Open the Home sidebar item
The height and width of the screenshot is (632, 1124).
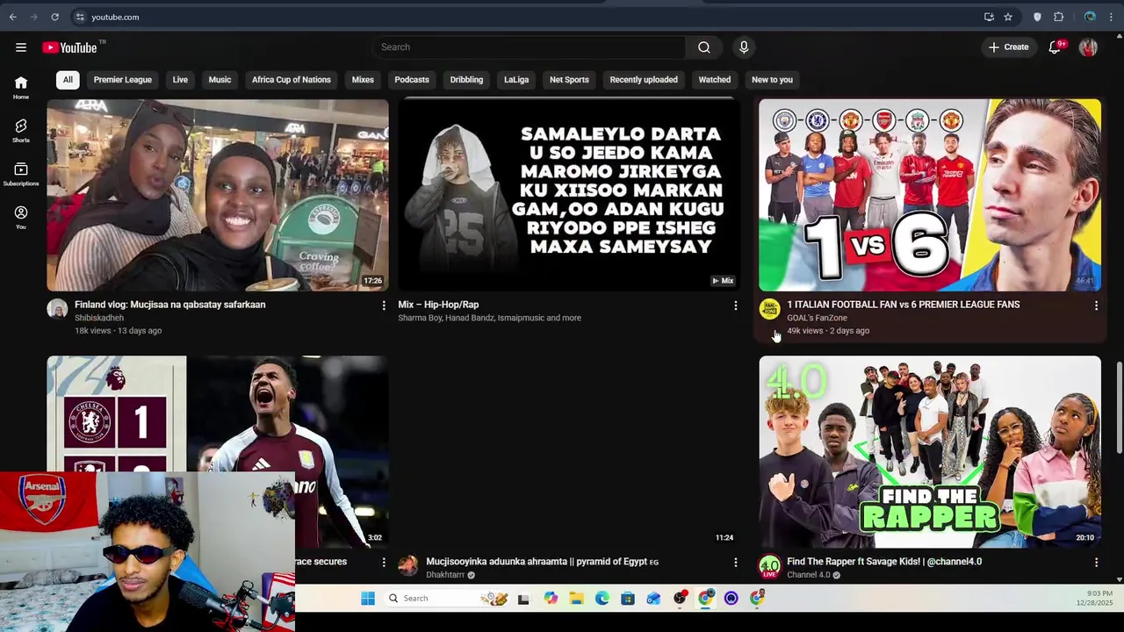tap(21, 88)
